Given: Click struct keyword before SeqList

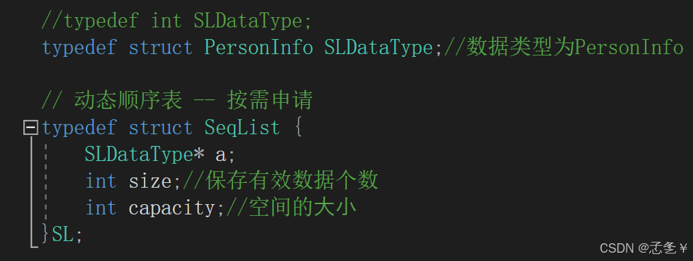Looking at the screenshot, I should pyautogui.click(x=161, y=128).
